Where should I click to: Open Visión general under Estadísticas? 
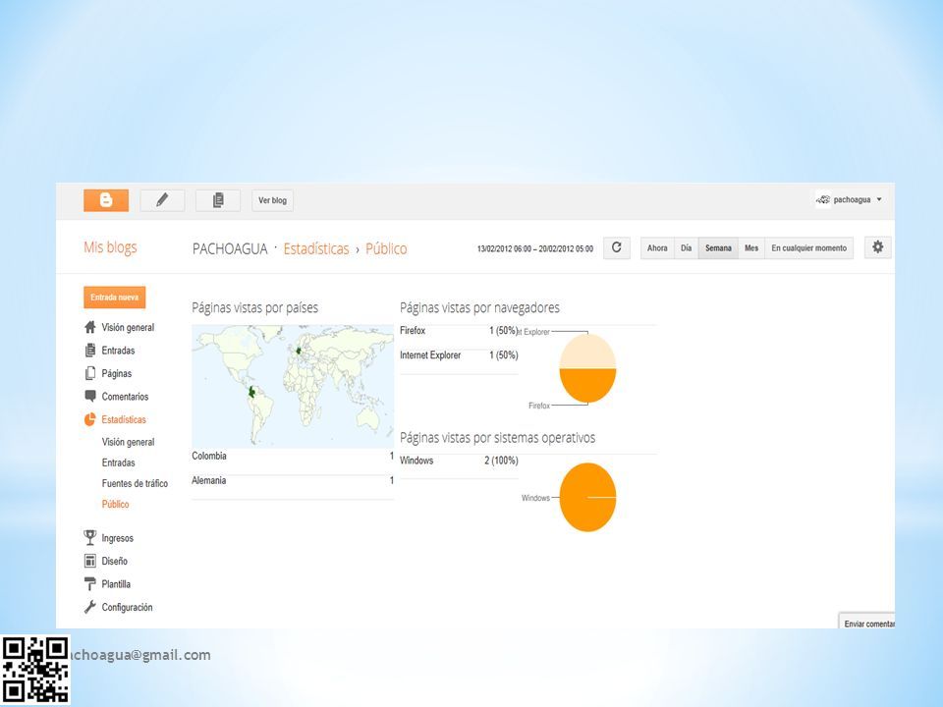tap(128, 442)
